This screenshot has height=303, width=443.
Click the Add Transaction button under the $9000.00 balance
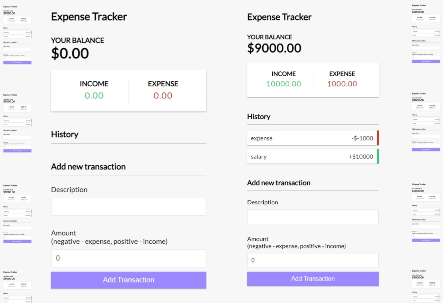click(x=313, y=279)
